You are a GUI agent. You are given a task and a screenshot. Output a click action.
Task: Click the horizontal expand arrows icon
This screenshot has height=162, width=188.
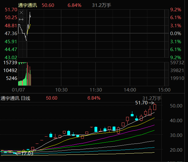[x=21, y=19]
